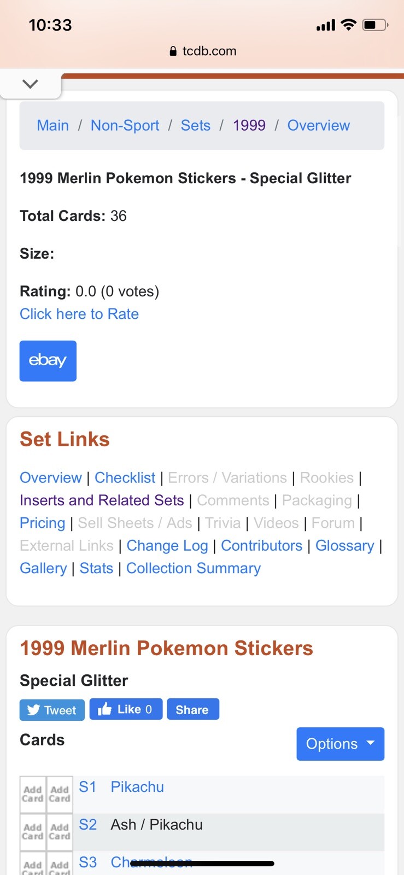Go to Non-Sport breadcrumb
Screen dimensions: 404x875
pos(125,125)
